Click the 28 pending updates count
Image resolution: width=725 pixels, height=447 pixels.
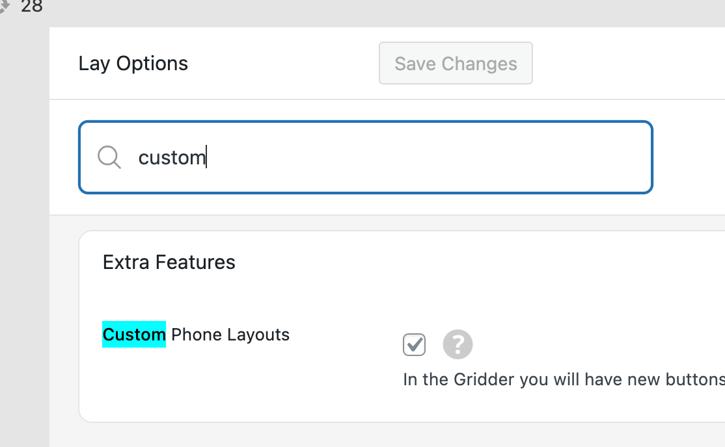coord(31,7)
